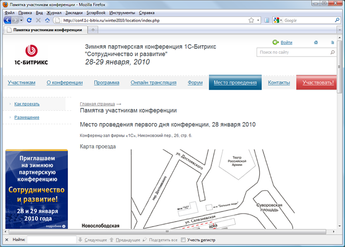
Task: Open the Инструменты menu
Action: [122, 13]
